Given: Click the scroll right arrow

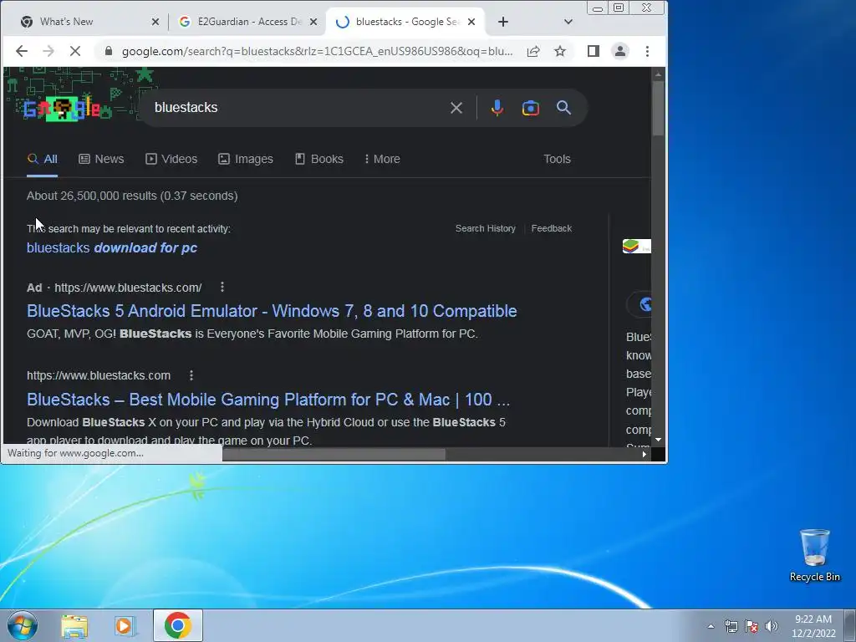Looking at the screenshot, I should coord(645,454).
